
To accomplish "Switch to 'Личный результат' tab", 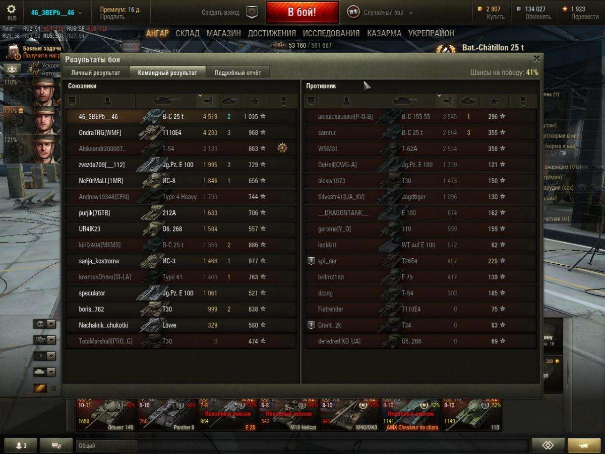I will tap(96, 72).
